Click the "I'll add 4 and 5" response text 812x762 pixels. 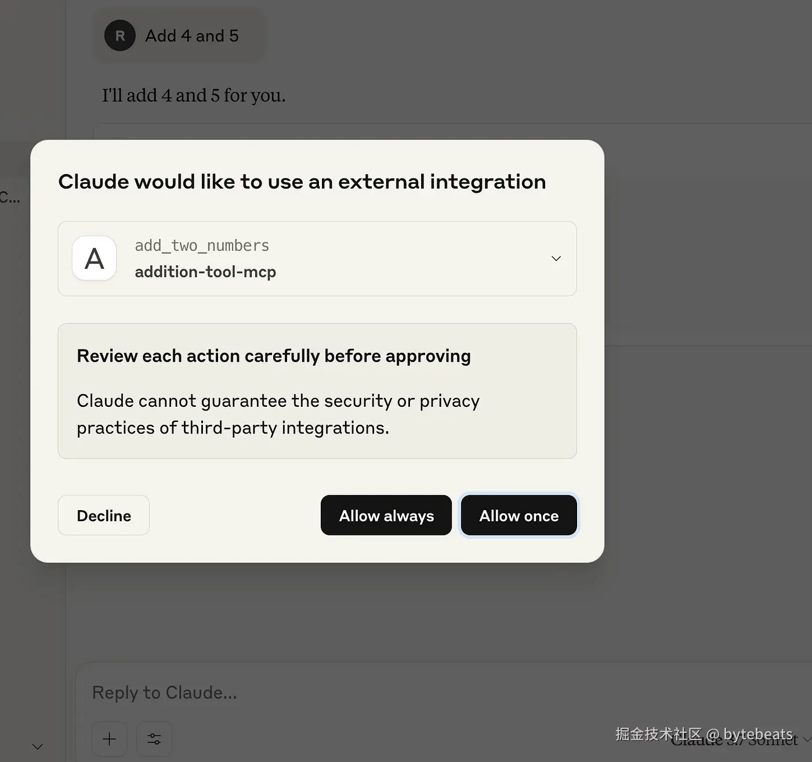[x=194, y=95]
